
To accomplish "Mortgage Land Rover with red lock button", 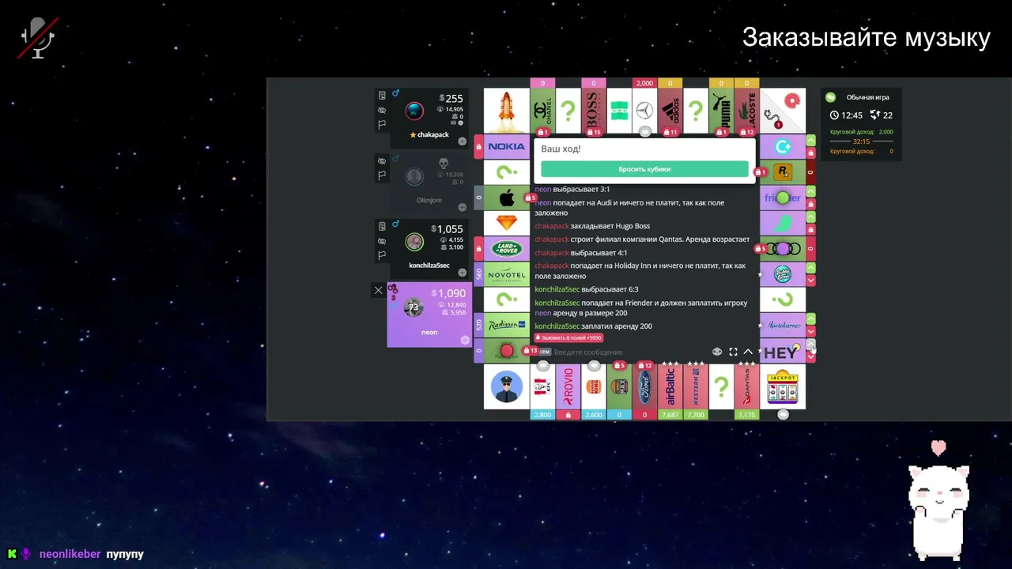I will click(478, 248).
